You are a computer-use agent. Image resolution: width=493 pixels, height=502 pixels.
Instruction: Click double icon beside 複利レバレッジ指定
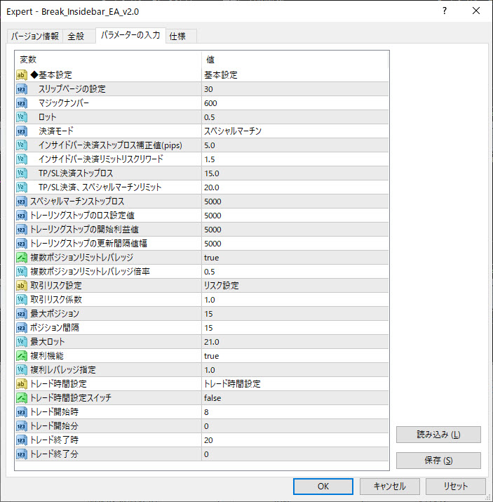(22, 370)
